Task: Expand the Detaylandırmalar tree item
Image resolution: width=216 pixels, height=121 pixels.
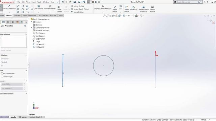Action: 31,28
